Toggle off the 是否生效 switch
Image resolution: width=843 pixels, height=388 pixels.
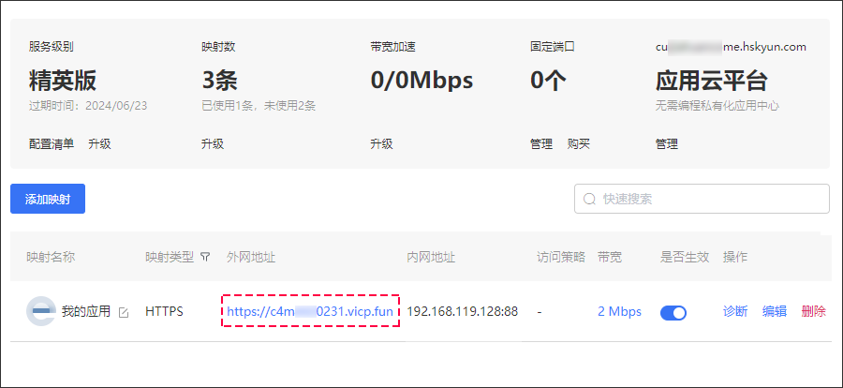point(673,312)
